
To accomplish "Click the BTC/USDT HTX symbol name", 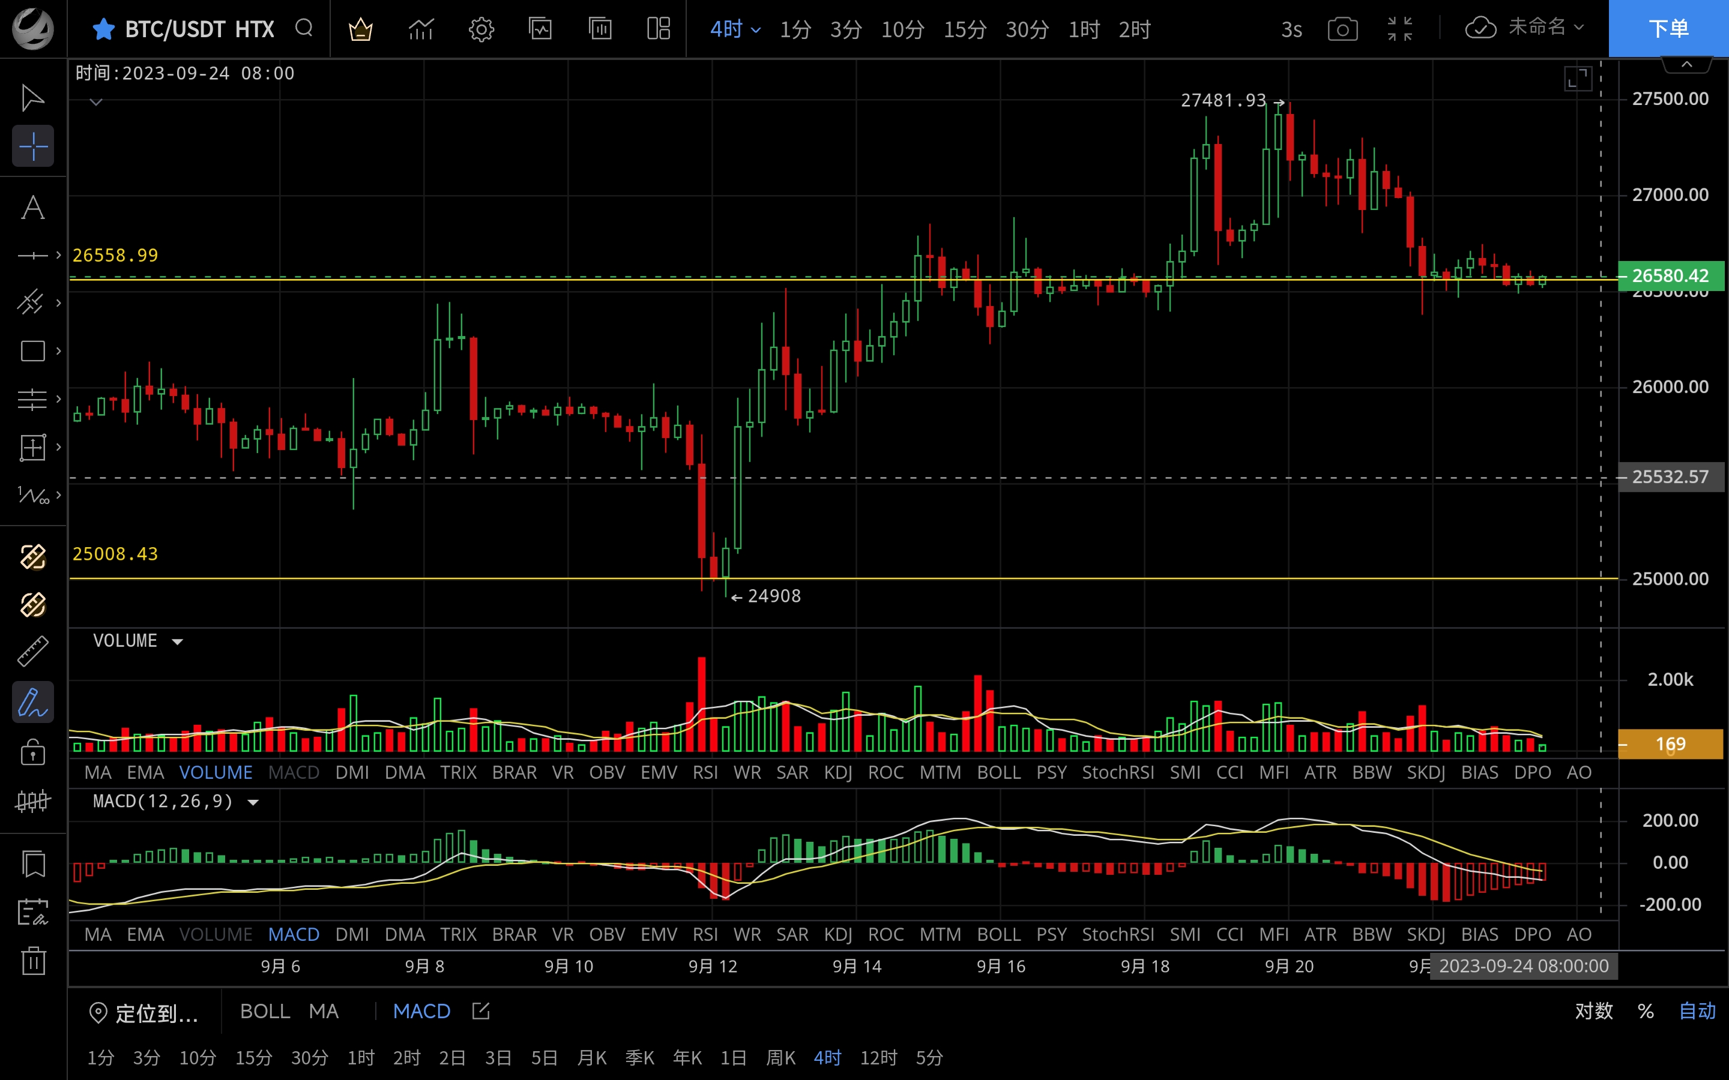I will 199,29.
